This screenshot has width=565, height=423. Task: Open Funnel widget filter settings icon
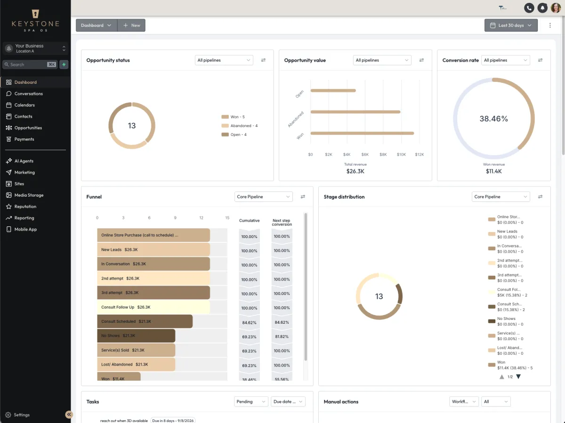303,197
